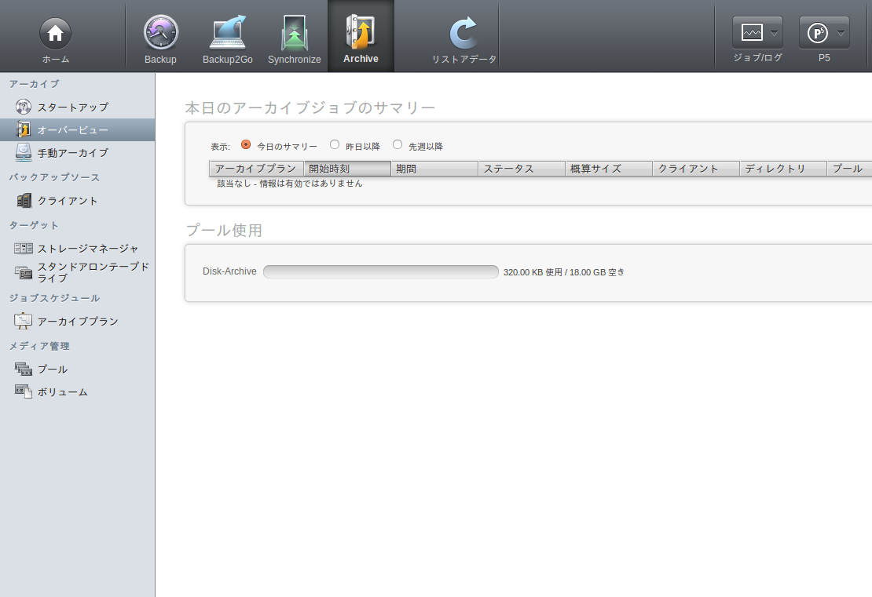Click the リストアデータ restore arrow icon

pyautogui.click(x=463, y=34)
